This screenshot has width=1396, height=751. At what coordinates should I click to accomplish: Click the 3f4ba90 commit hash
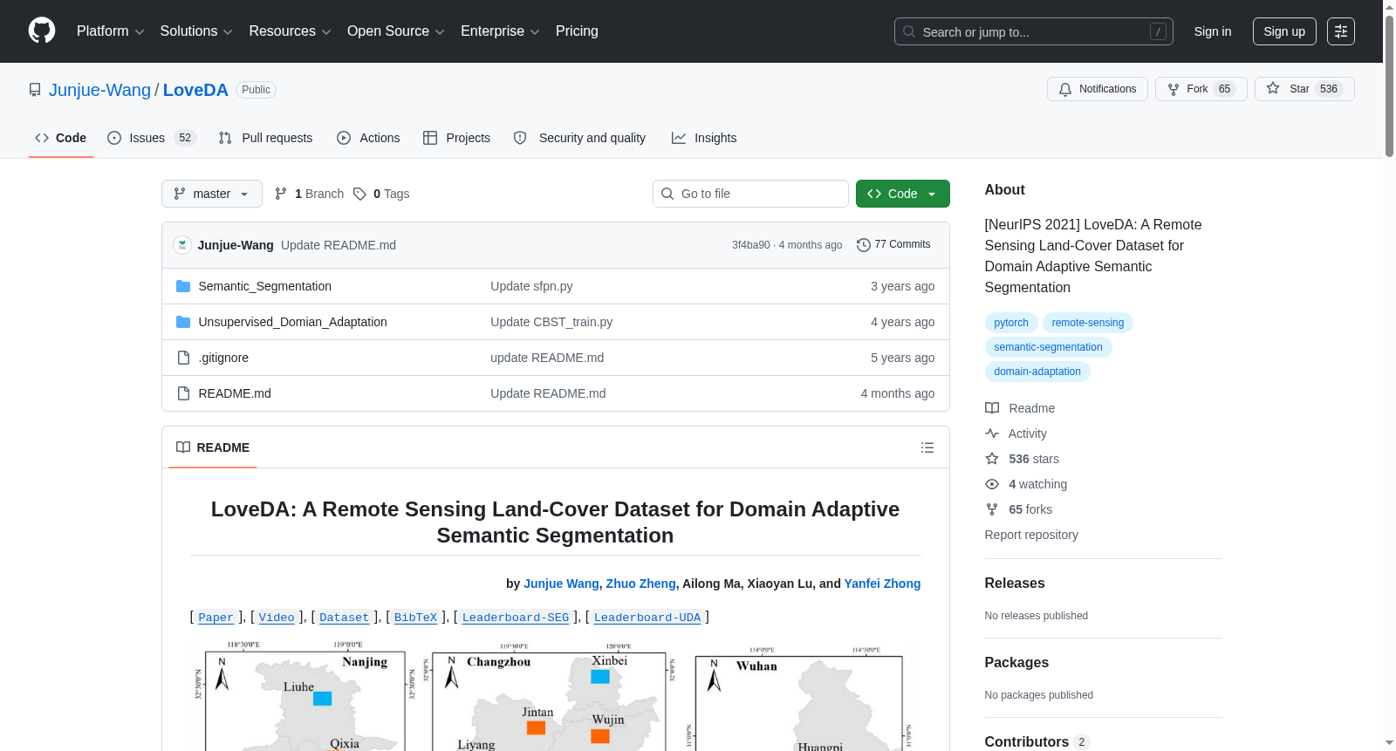(751, 245)
